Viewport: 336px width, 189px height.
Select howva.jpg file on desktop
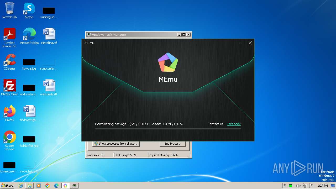tap(29, 64)
